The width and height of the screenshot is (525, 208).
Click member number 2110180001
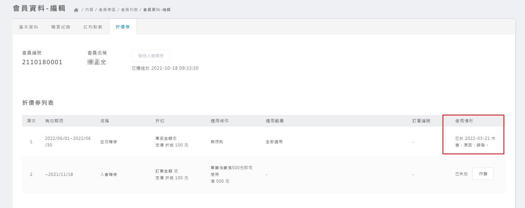tap(42, 62)
